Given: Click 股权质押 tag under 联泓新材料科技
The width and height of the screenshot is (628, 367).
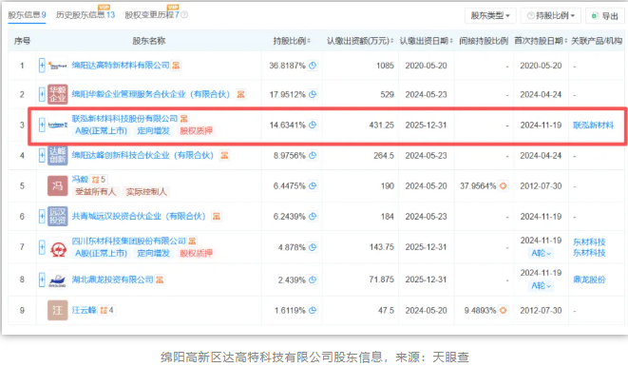Looking at the screenshot, I should click(x=196, y=130).
